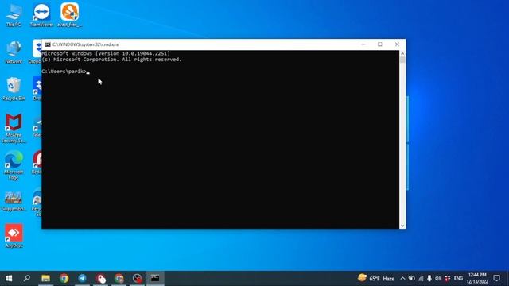Open the Chrome icon beside File Explorer

coord(64,278)
